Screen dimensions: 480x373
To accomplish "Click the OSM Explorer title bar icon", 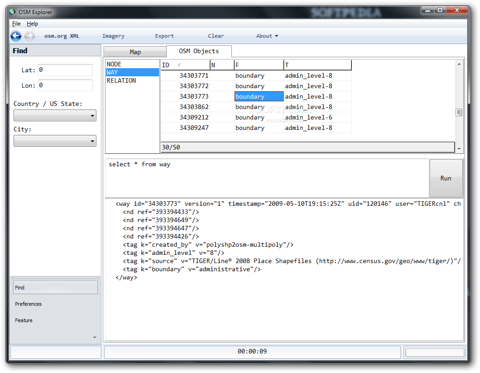I will click(12, 12).
